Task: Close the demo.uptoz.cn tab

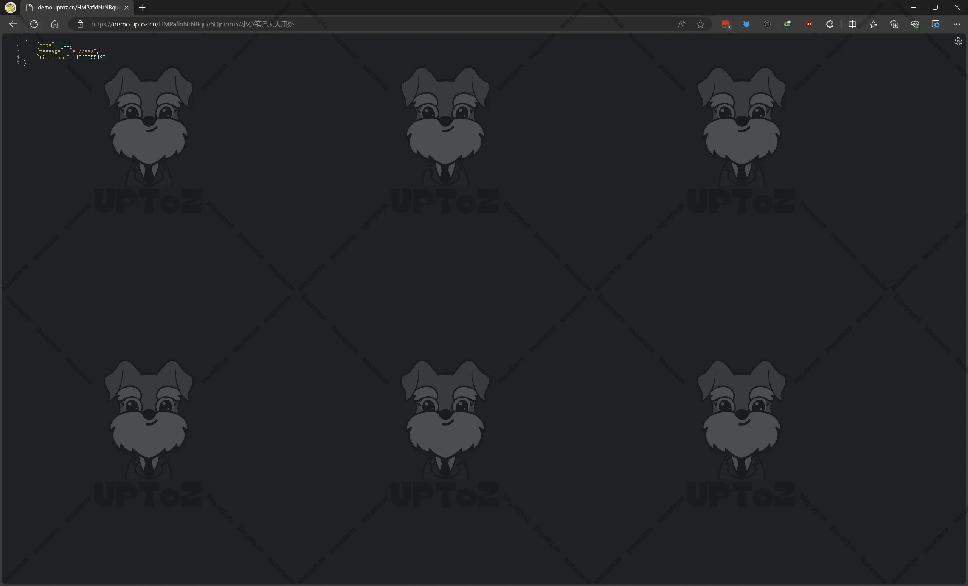Action: point(127,8)
